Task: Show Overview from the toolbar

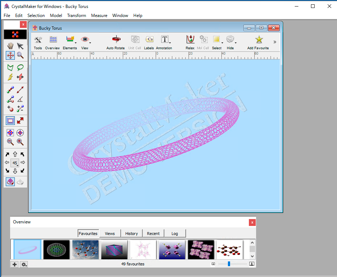Action: pyautogui.click(x=52, y=42)
